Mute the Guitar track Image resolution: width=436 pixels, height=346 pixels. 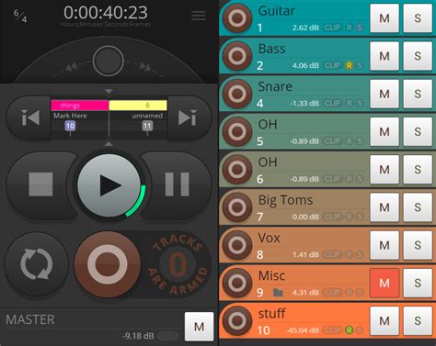pos(384,18)
